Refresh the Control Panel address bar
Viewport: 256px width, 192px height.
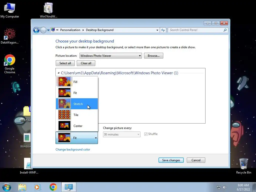tap(163, 30)
